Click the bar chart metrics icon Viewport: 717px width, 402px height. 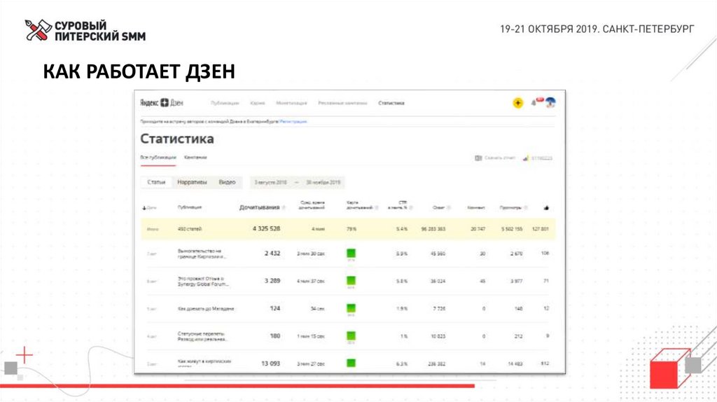[x=526, y=158]
